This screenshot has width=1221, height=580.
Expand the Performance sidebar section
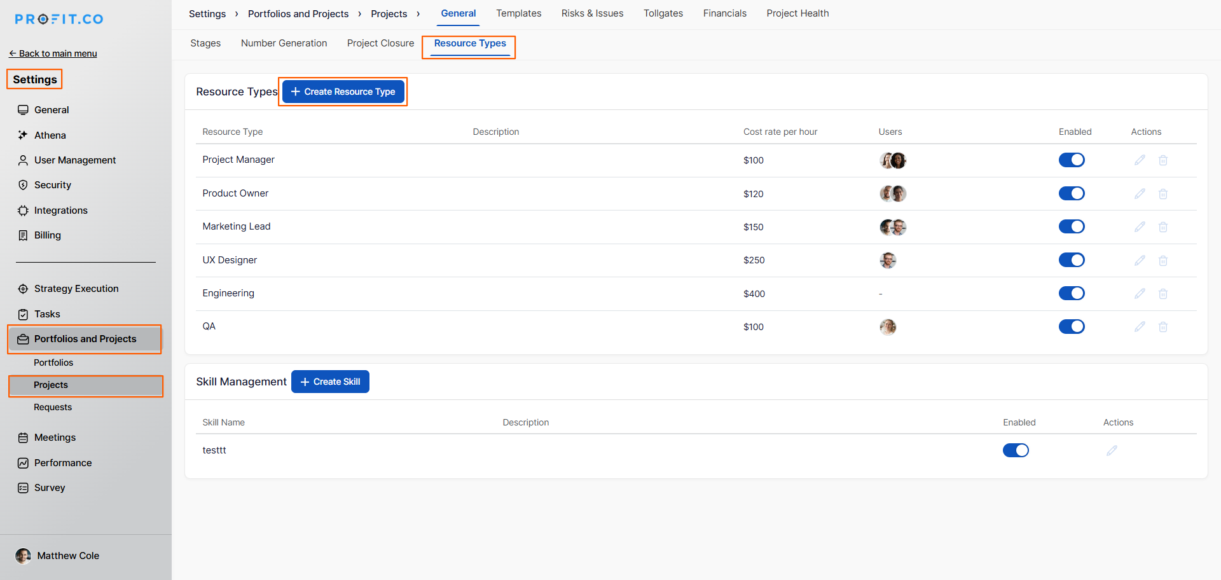[62, 463]
